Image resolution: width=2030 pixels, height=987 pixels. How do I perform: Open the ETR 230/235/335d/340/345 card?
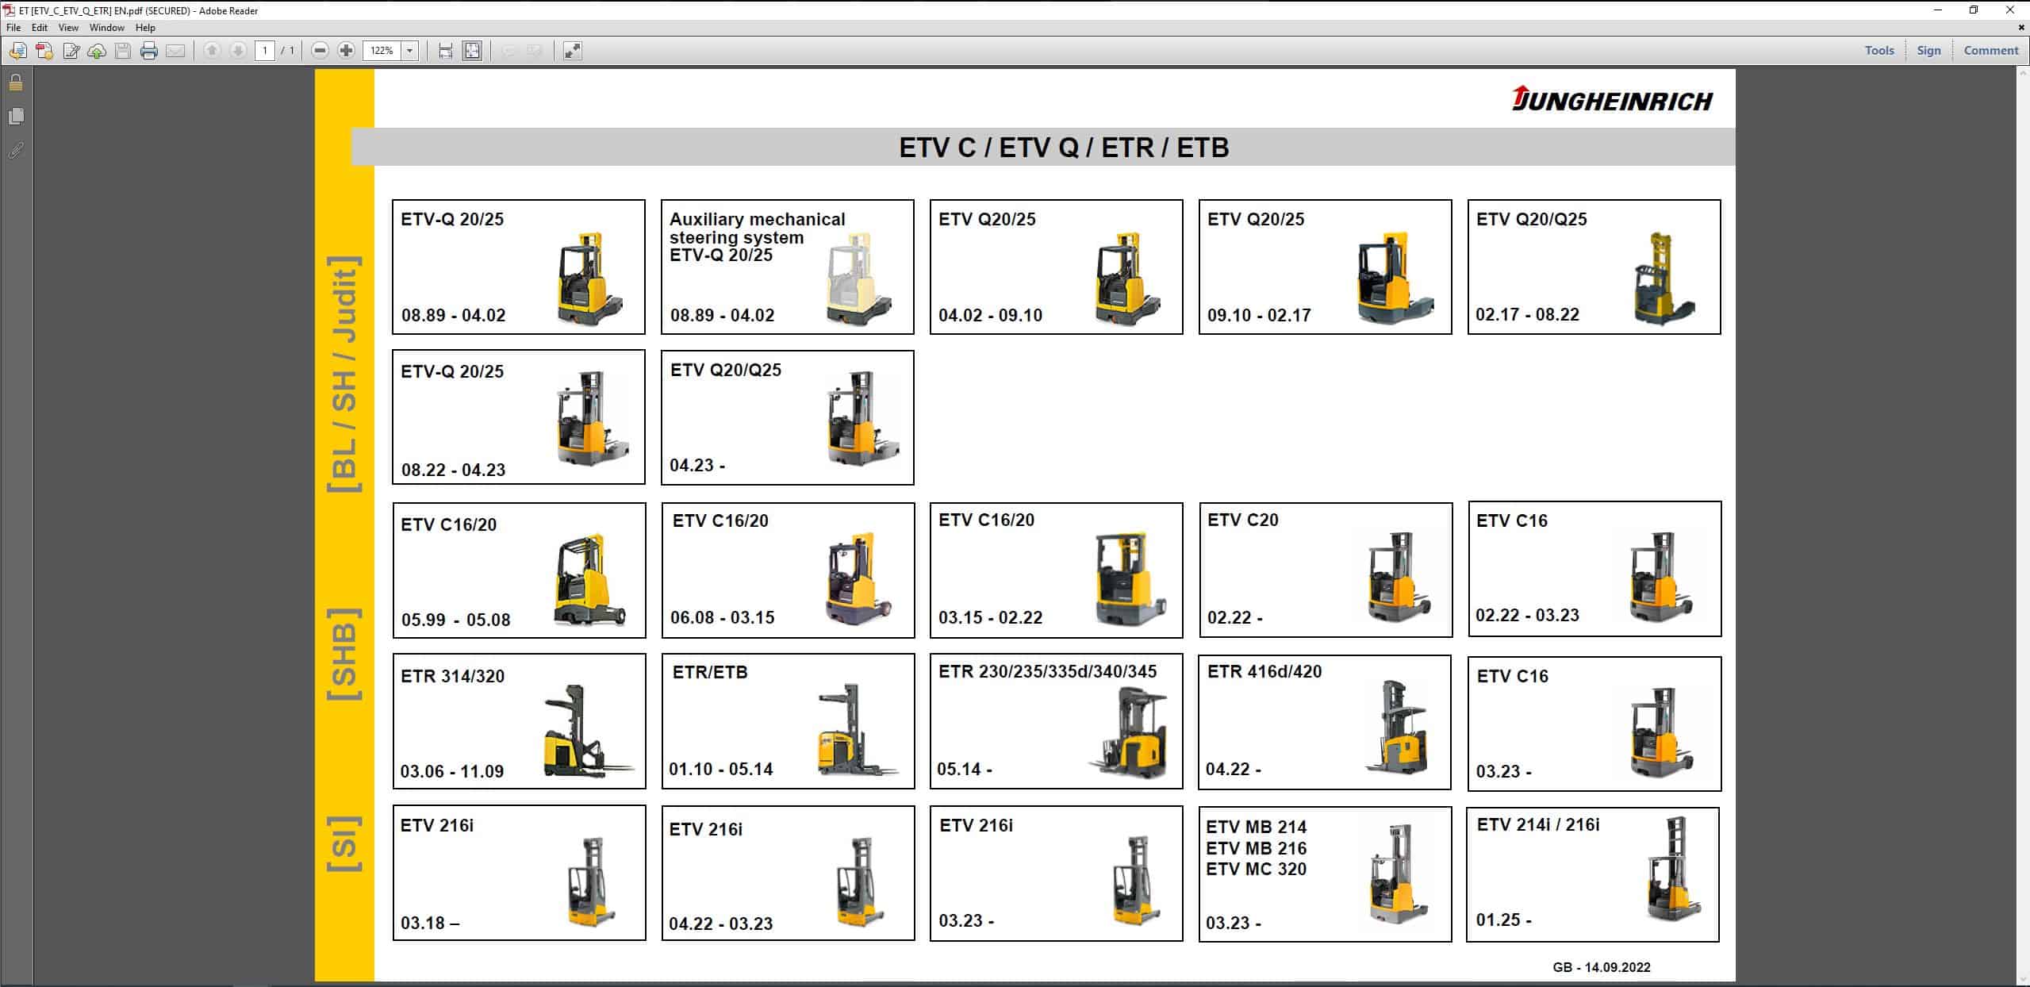point(1056,721)
